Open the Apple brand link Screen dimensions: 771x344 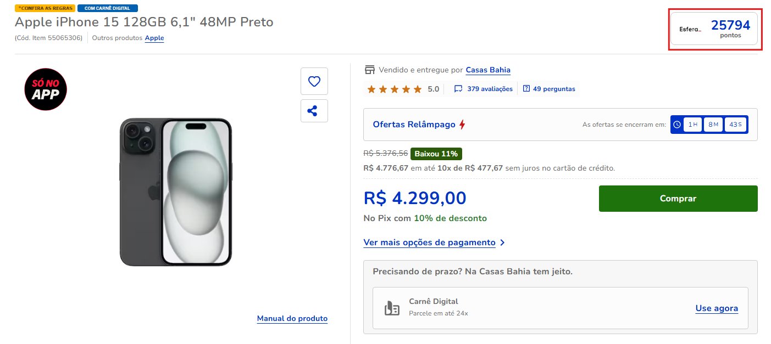click(x=154, y=38)
